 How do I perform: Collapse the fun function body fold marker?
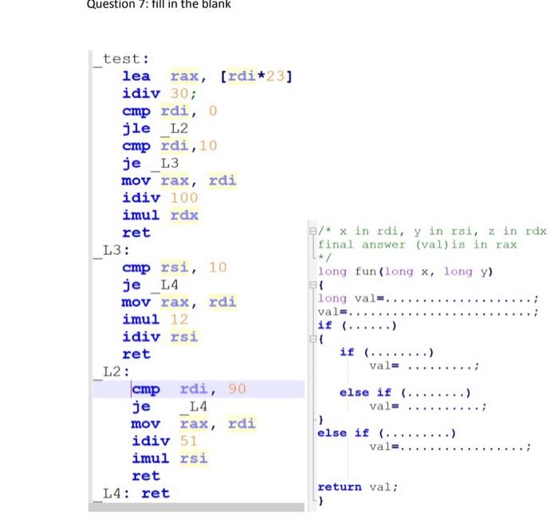(312, 285)
